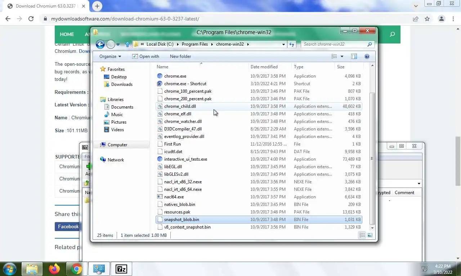Screen dimensions: 461x276
Task: Sort files by Date modified column
Action: click(x=270, y=66)
